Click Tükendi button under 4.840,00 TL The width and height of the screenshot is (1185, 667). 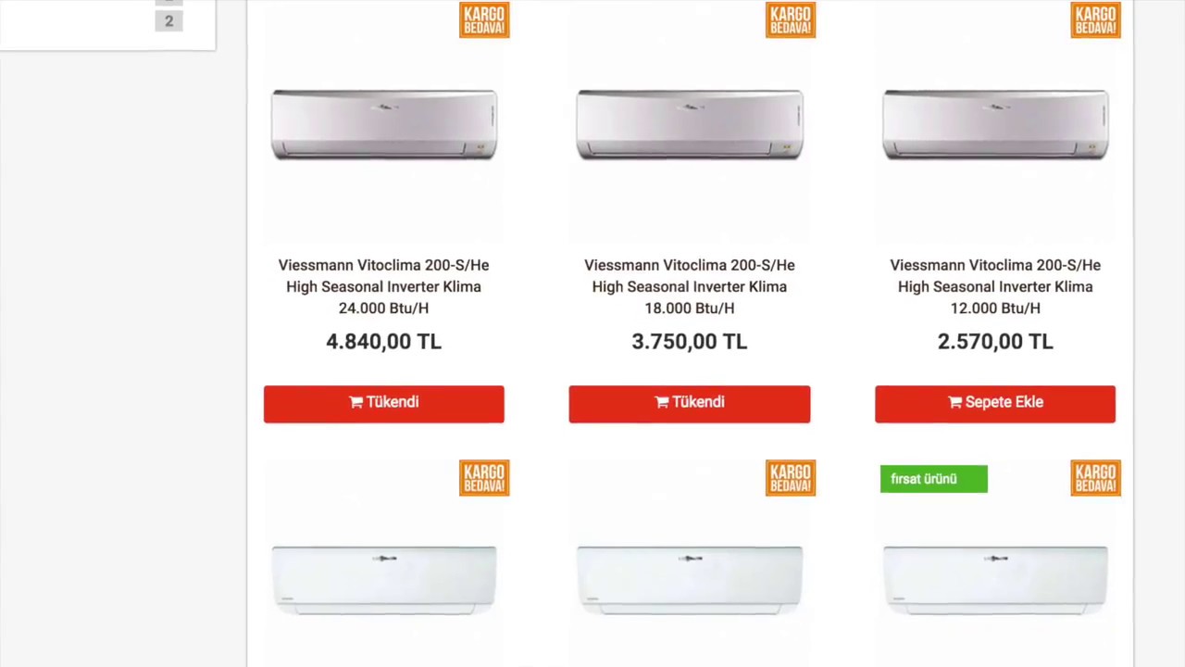click(384, 404)
